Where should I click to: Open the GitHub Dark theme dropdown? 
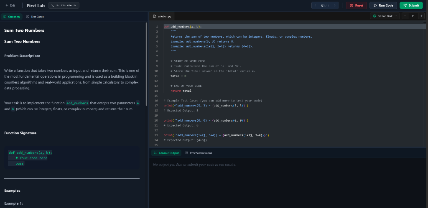[x=385, y=16]
